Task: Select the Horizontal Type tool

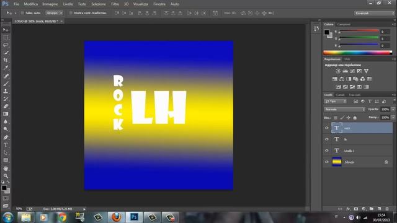Action: tap(6, 145)
